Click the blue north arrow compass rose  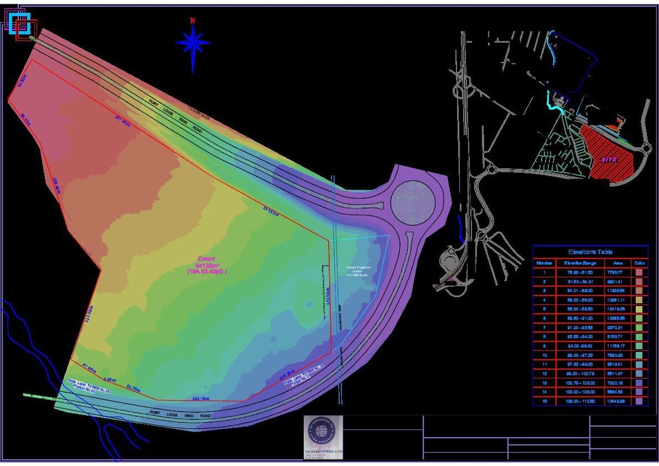click(193, 43)
